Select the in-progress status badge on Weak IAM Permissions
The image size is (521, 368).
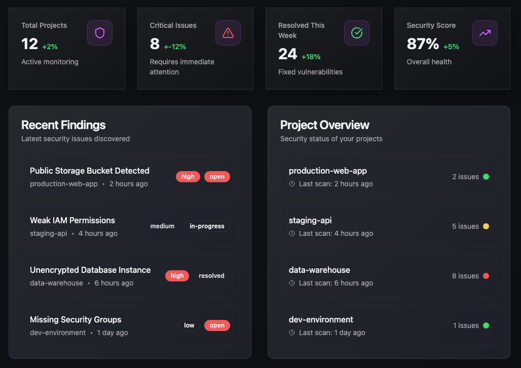tap(207, 226)
